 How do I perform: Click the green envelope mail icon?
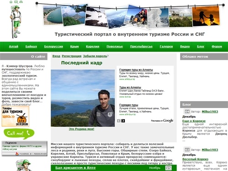click(x=16, y=2)
